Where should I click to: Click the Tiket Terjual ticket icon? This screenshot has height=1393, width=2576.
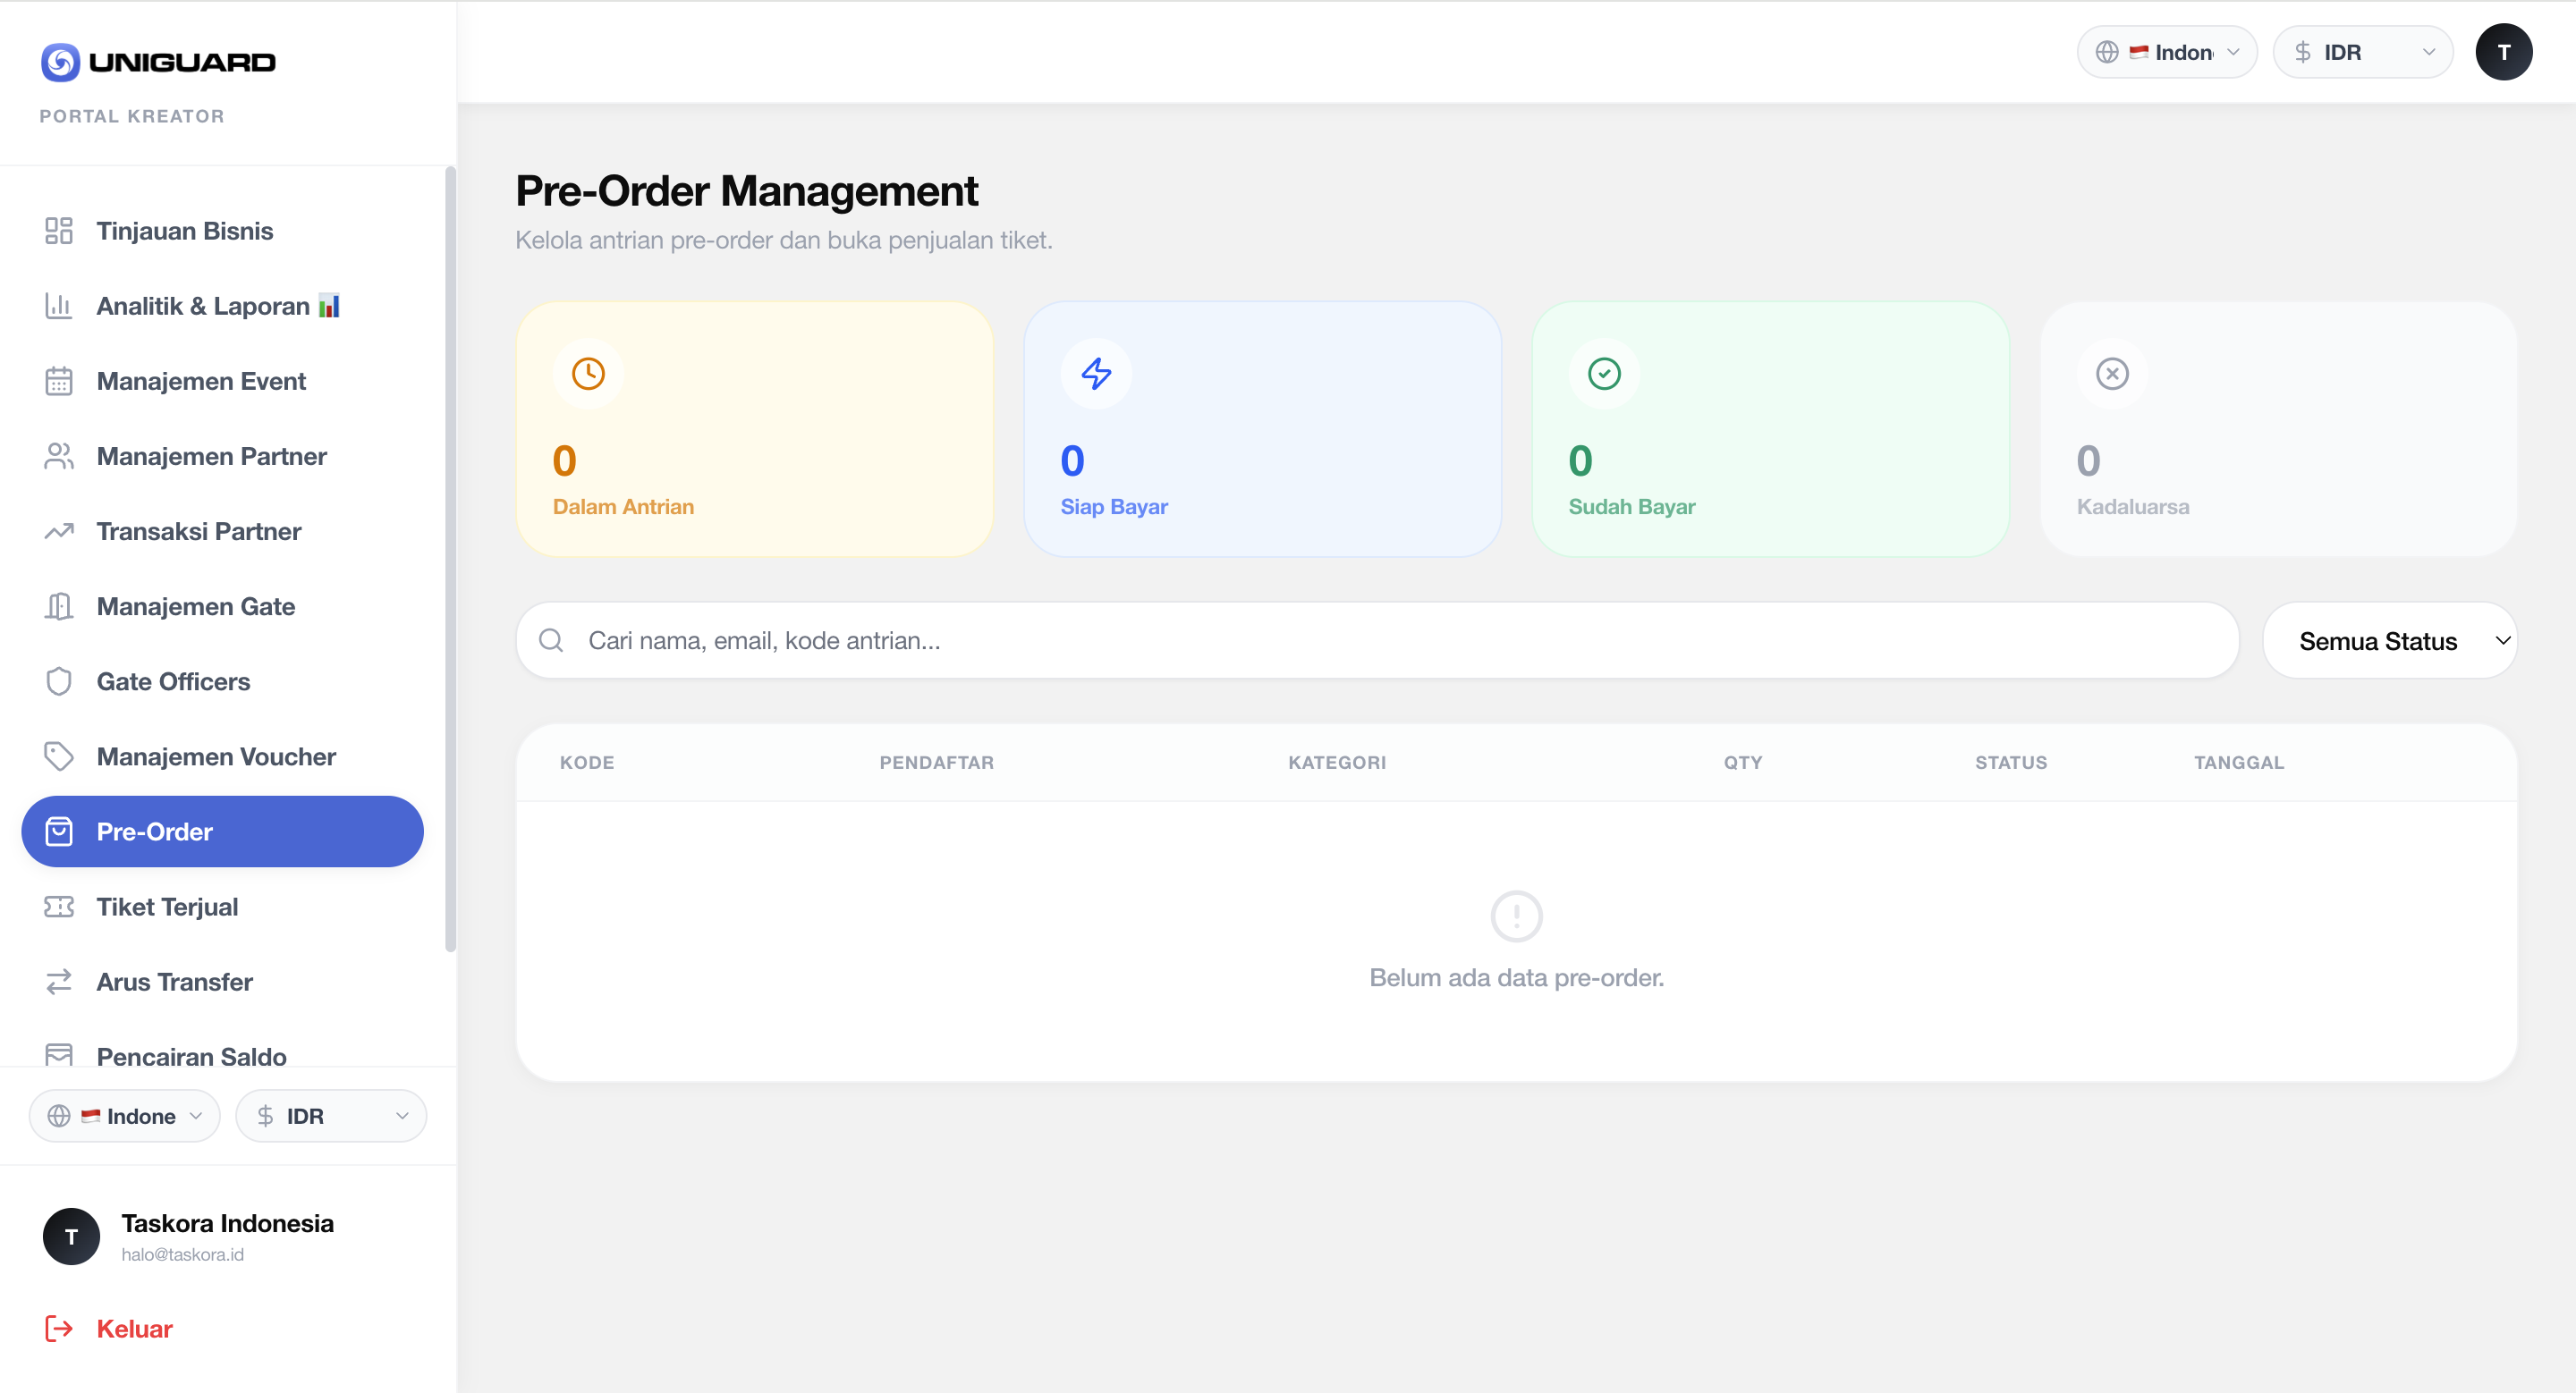click(x=58, y=907)
